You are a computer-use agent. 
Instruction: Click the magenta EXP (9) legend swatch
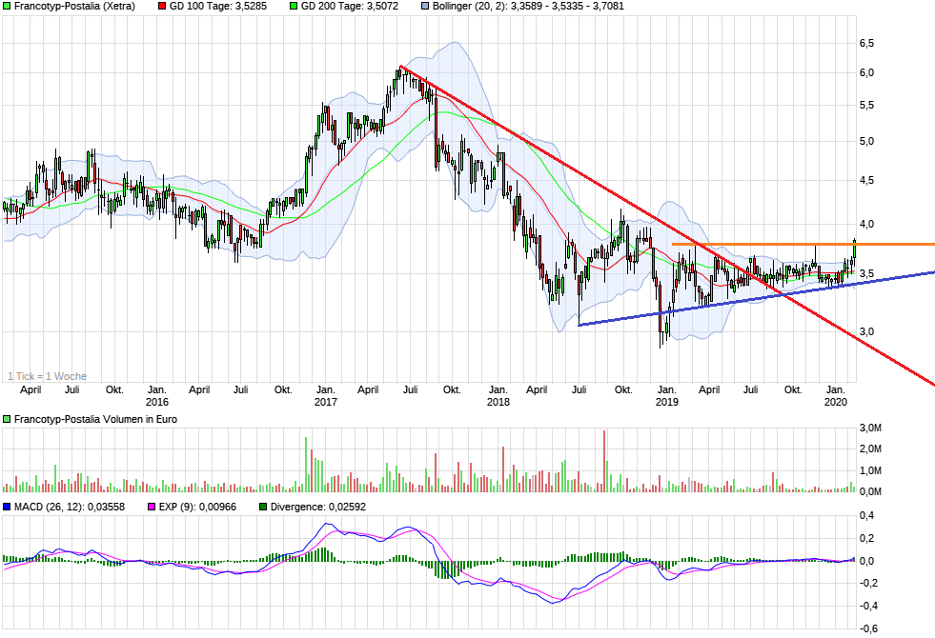pos(152,507)
